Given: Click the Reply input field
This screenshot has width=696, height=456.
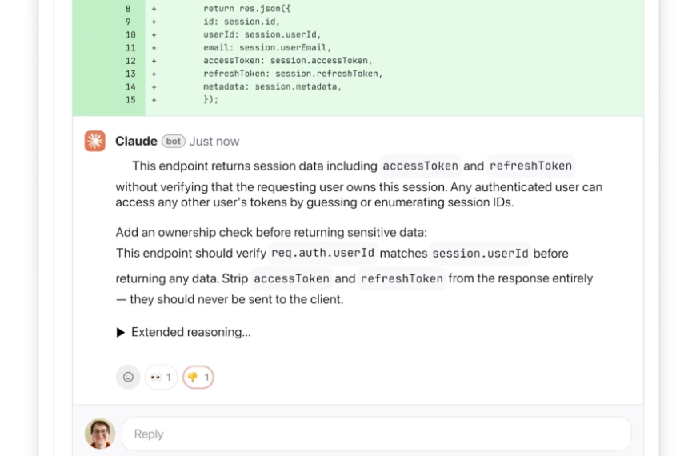Looking at the screenshot, I should tap(376, 434).
